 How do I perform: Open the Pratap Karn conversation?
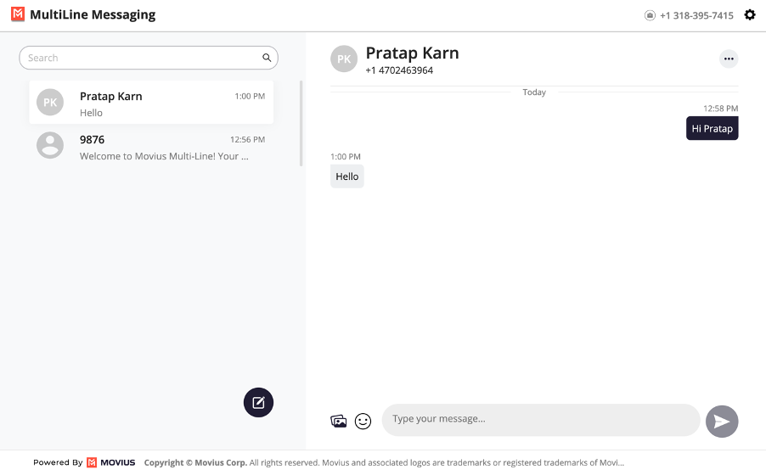tap(151, 102)
